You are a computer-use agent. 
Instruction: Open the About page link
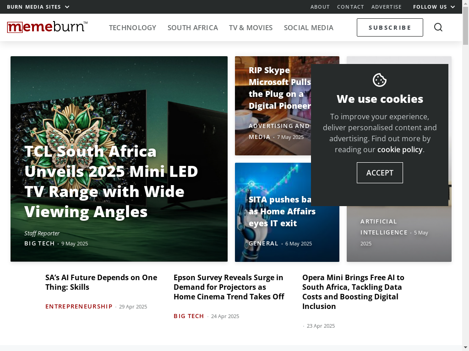(x=320, y=7)
